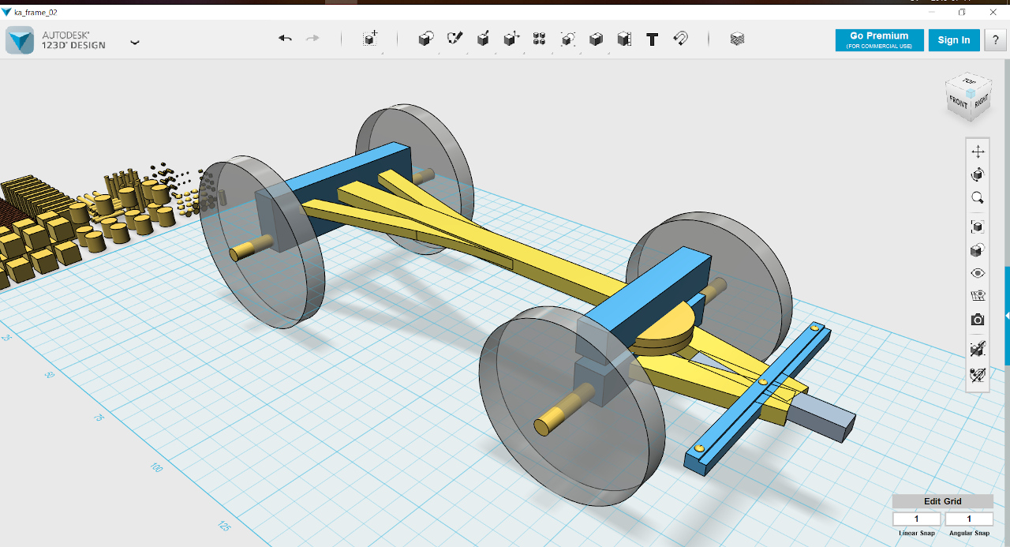Open the Combine tools menu
Viewport: 1010px width, 547px height.
(x=597, y=39)
